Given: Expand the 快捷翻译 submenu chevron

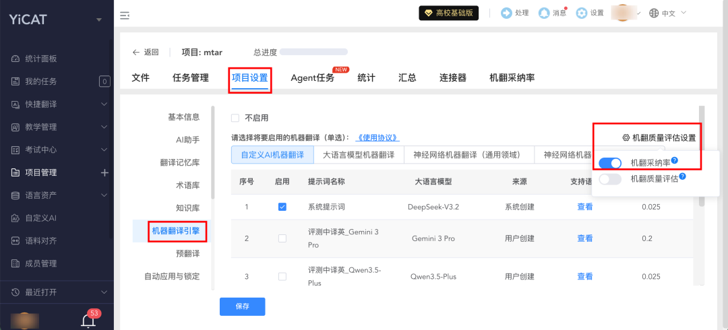Looking at the screenshot, I should 104,104.
